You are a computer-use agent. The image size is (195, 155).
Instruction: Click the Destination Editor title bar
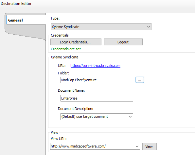[x=97, y=4]
